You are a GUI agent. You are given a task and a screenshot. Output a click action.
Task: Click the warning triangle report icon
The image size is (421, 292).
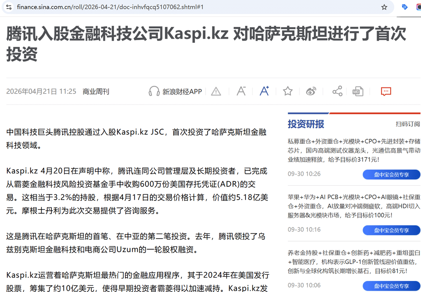click(216, 92)
